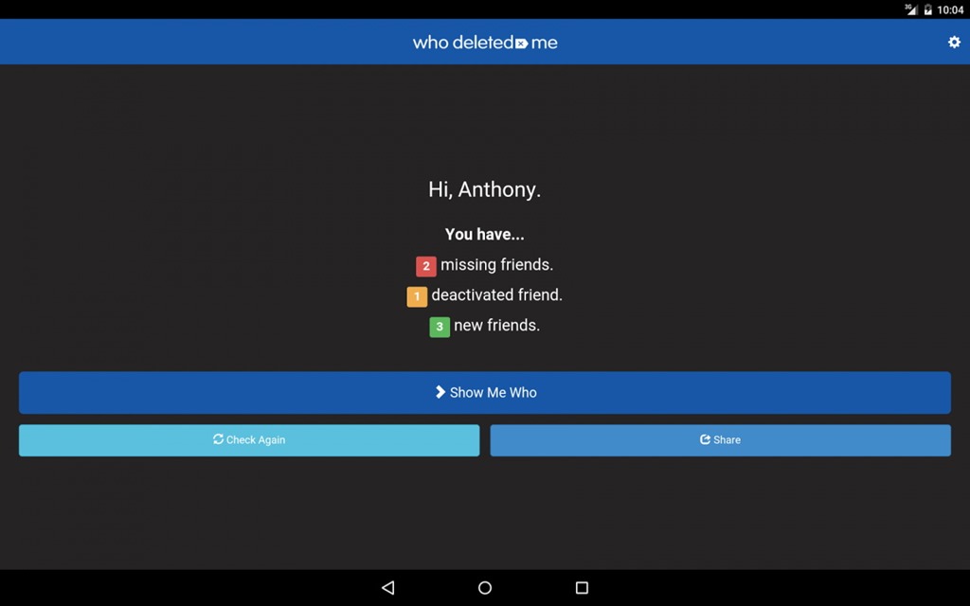Tap the battery icon in status bar
The height and width of the screenshot is (606, 970).
coord(927,9)
